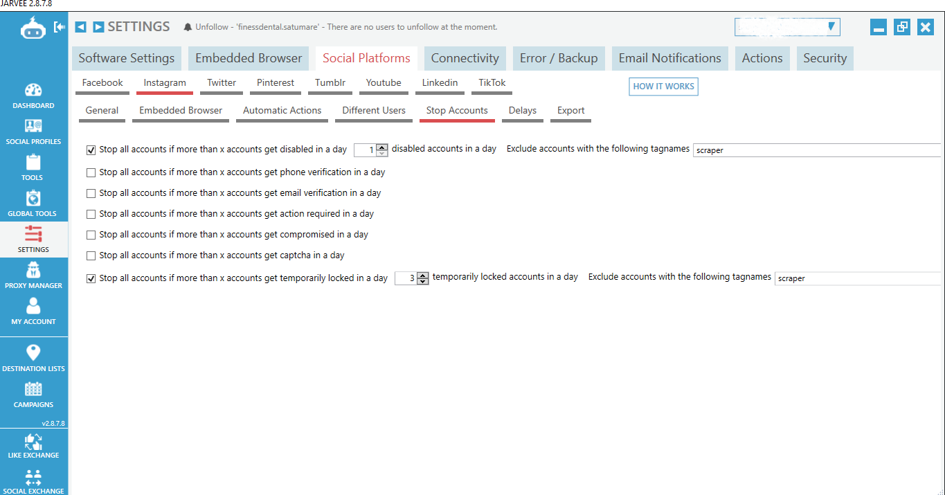The image size is (945, 495).
Task: Select the Twitter platform tab
Action: 222,83
